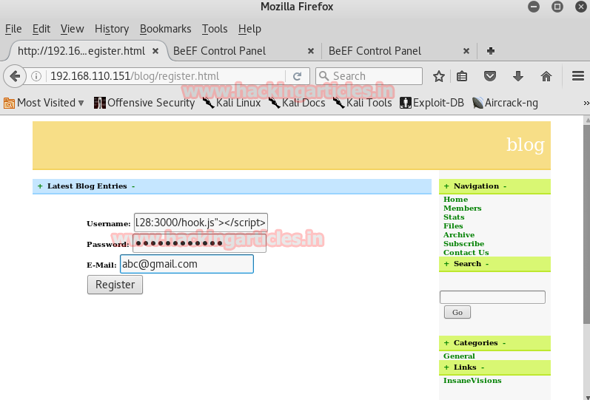Image resolution: width=590 pixels, height=400 pixels.
Task: Click the E-Mail input field
Action: tap(187, 264)
